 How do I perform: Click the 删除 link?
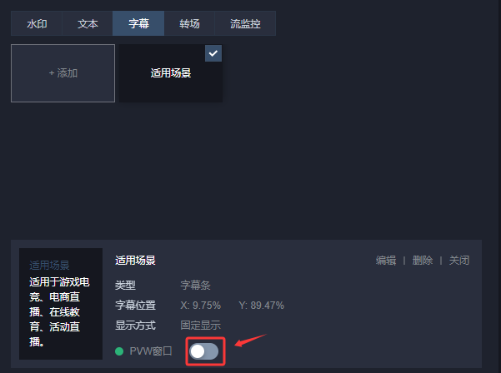423,261
